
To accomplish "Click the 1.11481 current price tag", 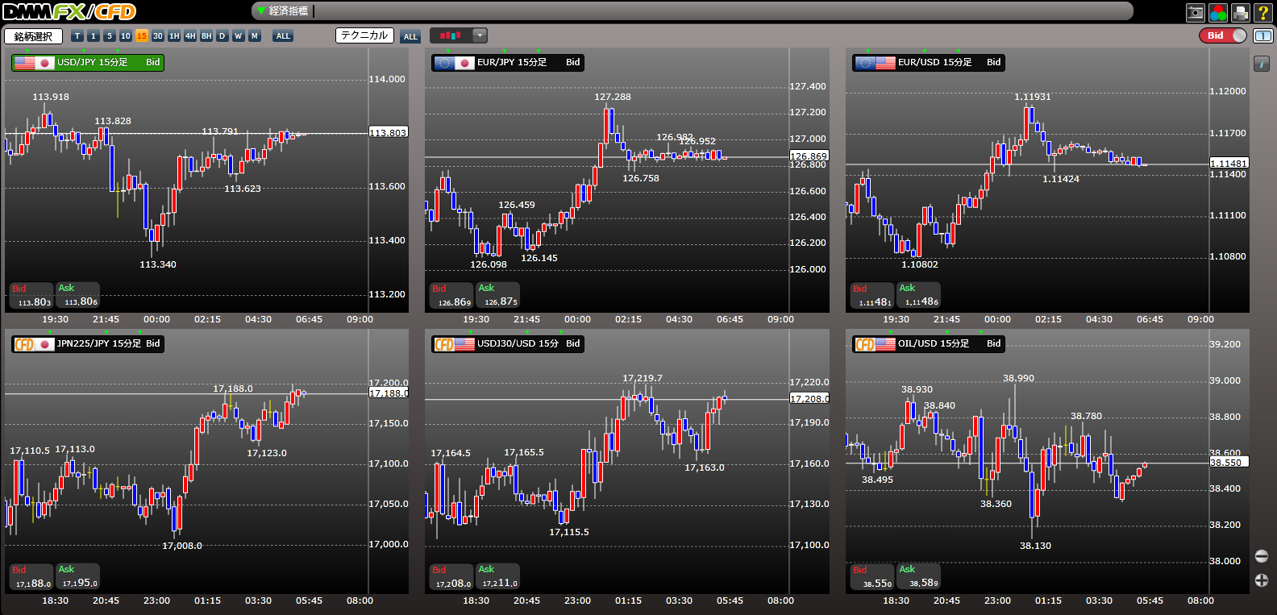I will (x=1229, y=163).
